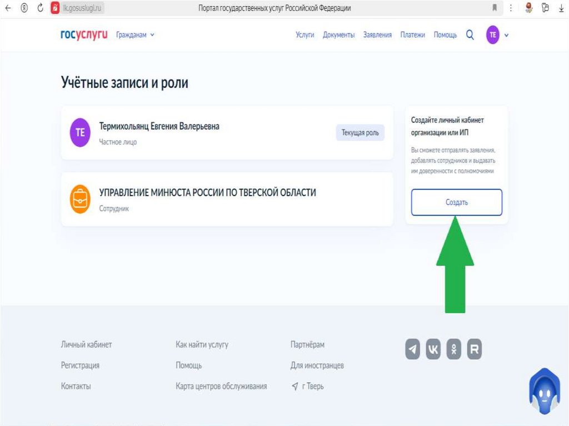The image size is (569, 426).
Task: Go to Госуслуги logo home page
Action: (x=84, y=34)
